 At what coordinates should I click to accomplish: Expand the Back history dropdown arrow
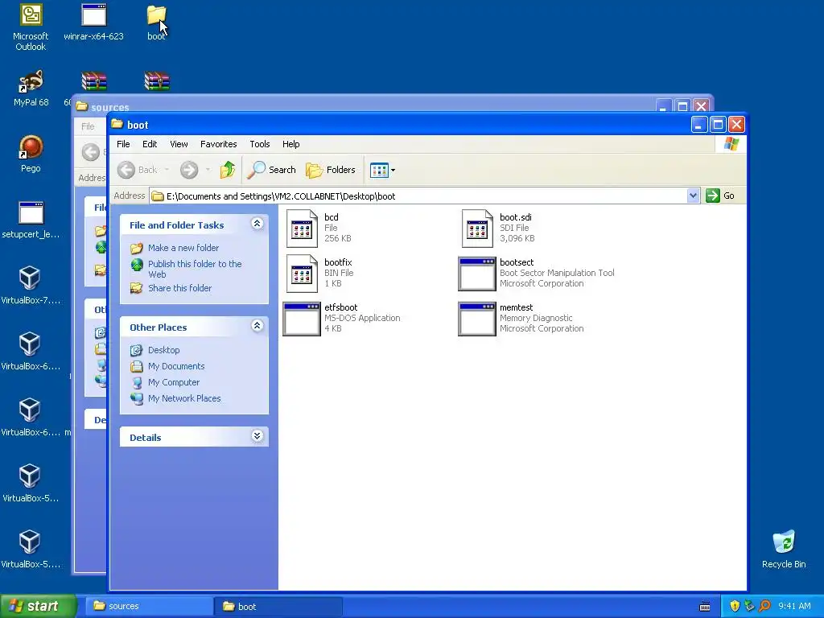pos(167,170)
